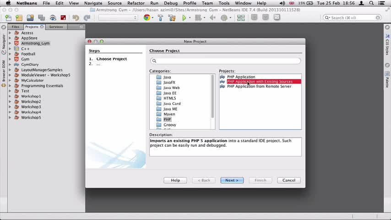Expand the Workshop1 project node
The width and height of the screenshot is (391, 220).
coord(10,96)
